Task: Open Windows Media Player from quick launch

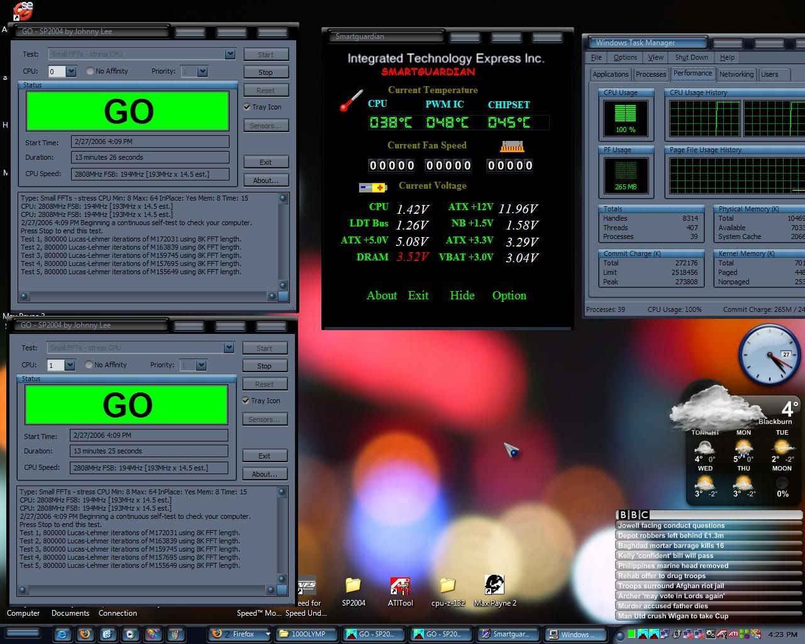Action: [x=130, y=634]
